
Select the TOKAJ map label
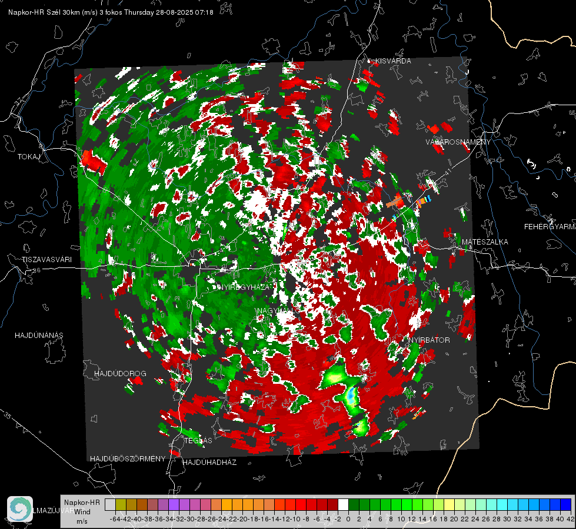point(29,157)
